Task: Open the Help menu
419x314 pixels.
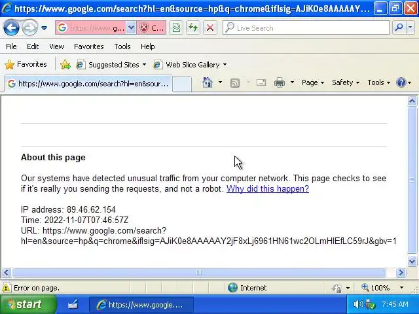Action: [x=147, y=46]
